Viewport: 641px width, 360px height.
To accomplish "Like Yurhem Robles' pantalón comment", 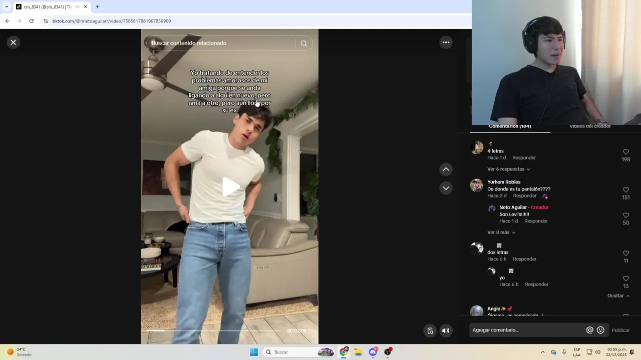I will pos(625,190).
